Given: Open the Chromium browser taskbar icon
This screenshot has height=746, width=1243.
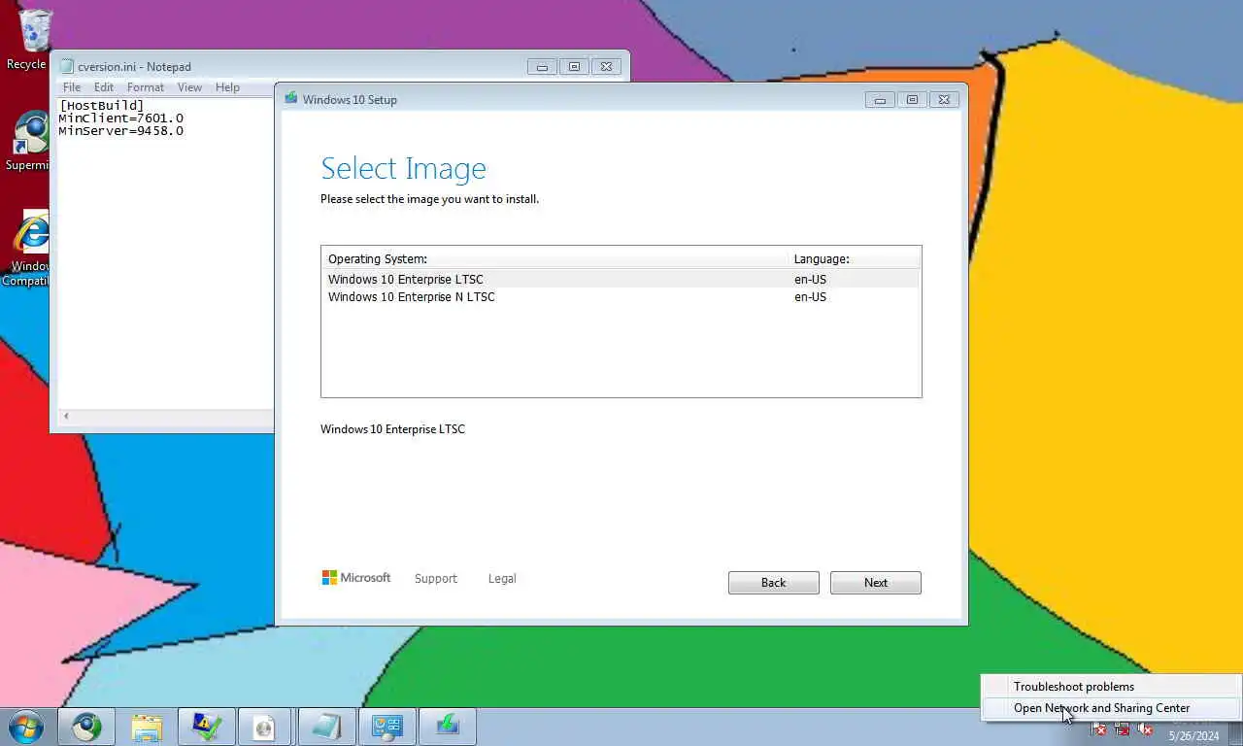Looking at the screenshot, I should [x=86, y=727].
